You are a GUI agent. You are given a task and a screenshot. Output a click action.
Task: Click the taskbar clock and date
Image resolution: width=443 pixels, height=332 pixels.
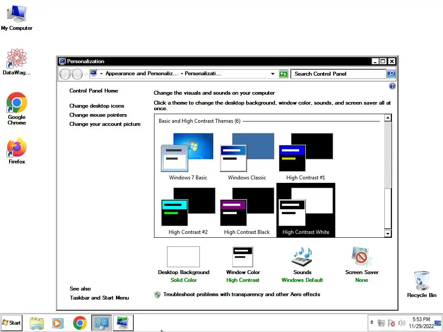coord(421,323)
